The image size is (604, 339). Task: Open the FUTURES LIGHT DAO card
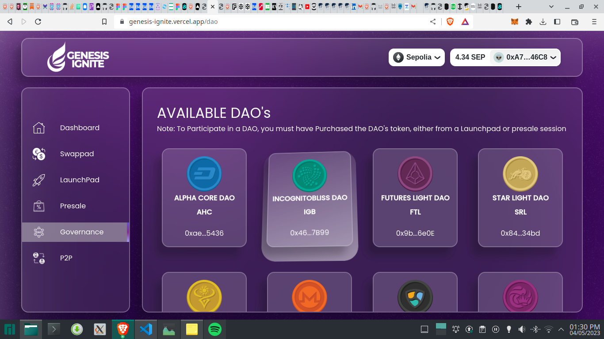click(415, 198)
